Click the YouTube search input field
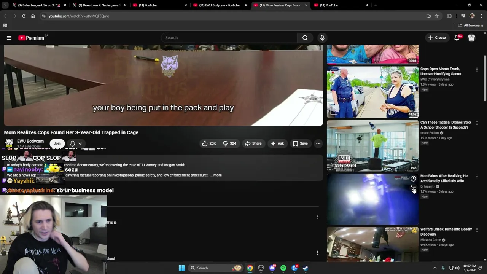This screenshot has width=487, height=274. [229, 38]
